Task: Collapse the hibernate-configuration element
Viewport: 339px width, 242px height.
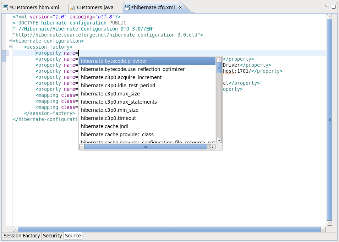Action: [x=11, y=41]
